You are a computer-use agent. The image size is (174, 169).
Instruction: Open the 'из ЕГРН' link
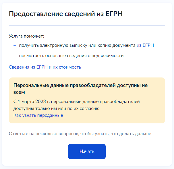(x=145, y=45)
